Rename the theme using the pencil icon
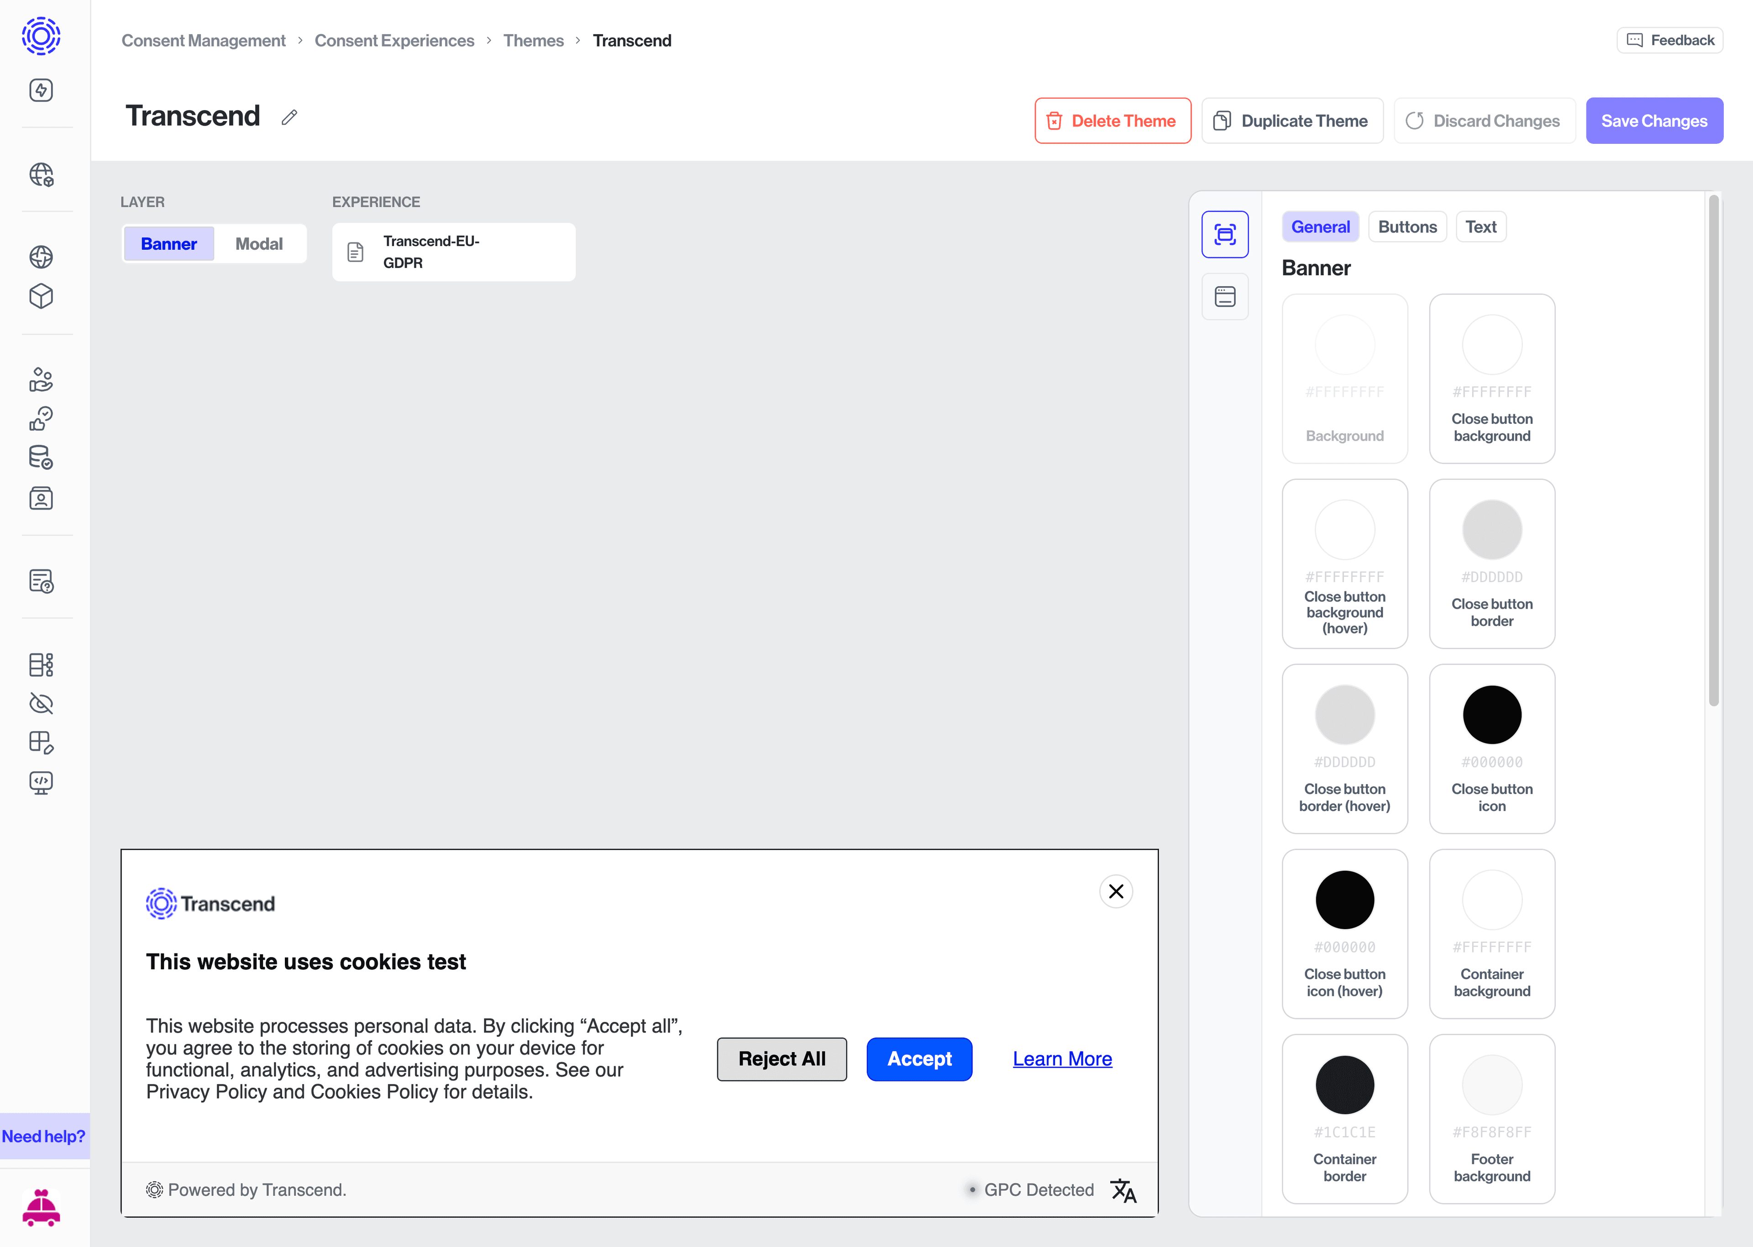Screen dimensions: 1753x1247 pyautogui.click(x=289, y=117)
